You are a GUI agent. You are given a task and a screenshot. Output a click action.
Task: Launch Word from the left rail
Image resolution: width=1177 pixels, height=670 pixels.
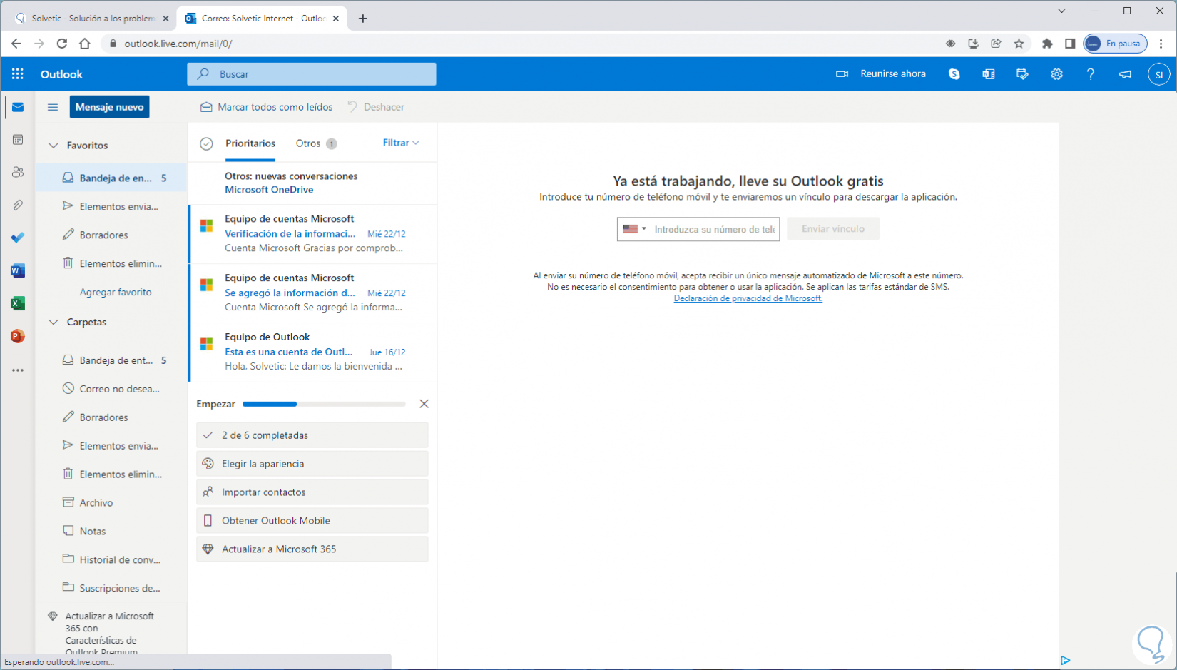18,270
